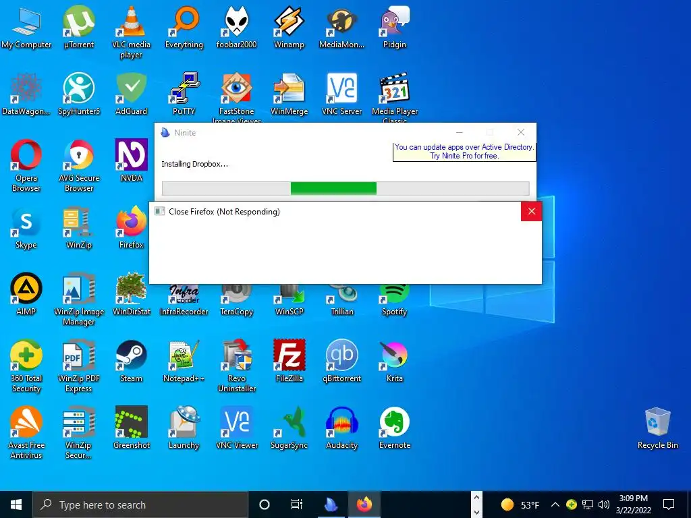Open Avast Free Antivirus icon
The height and width of the screenshot is (518, 691).
[26, 432]
